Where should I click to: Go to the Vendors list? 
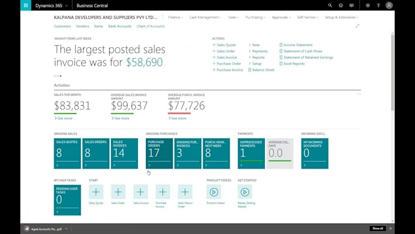[x=82, y=26]
